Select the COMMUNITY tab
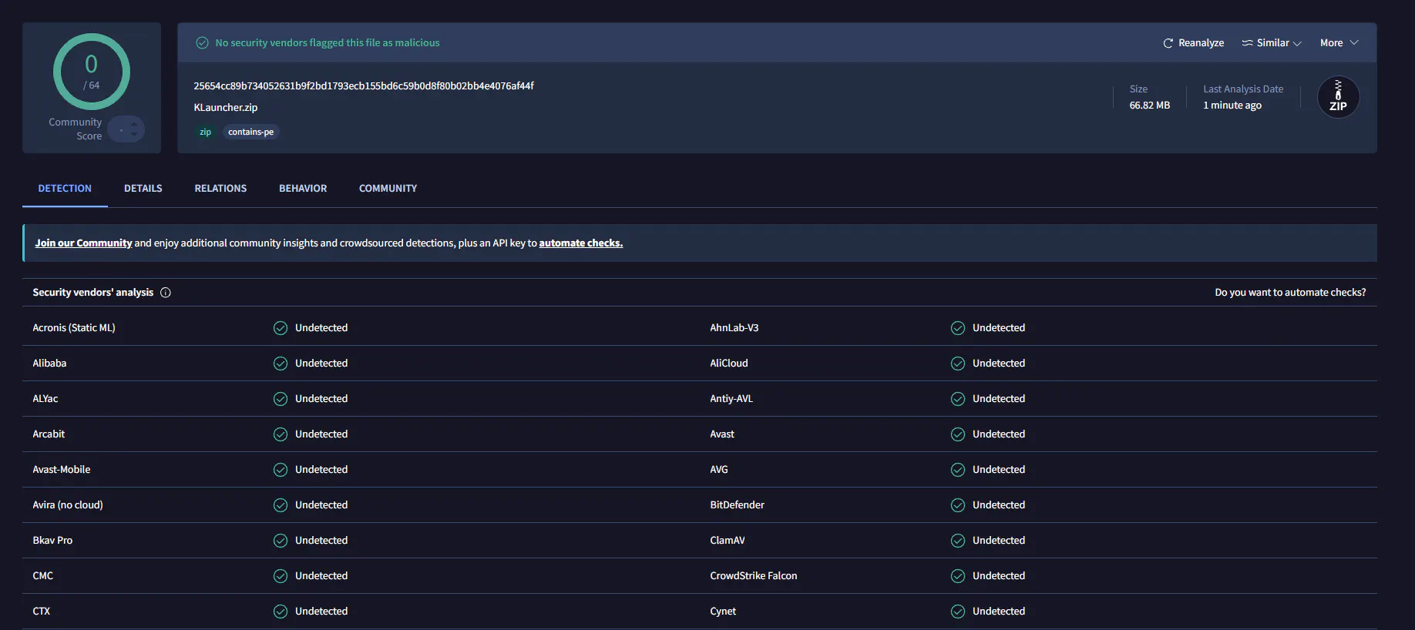 (388, 189)
